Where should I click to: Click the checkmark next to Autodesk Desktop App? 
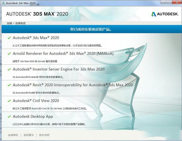tap(9, 116)
